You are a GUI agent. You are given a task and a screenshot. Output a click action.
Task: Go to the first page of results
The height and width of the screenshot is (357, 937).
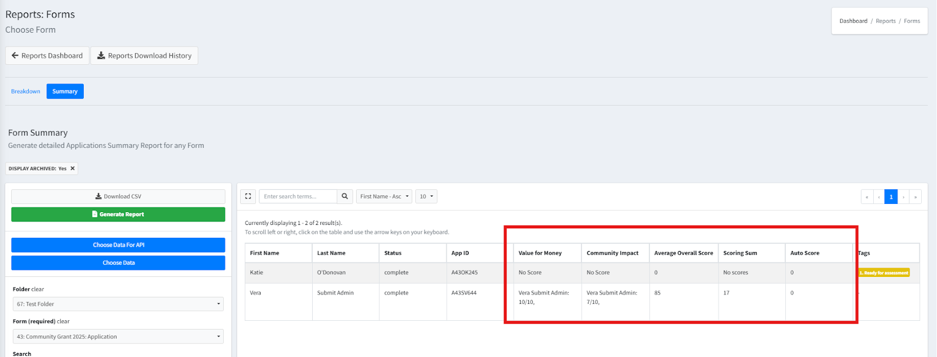(867, 197)
